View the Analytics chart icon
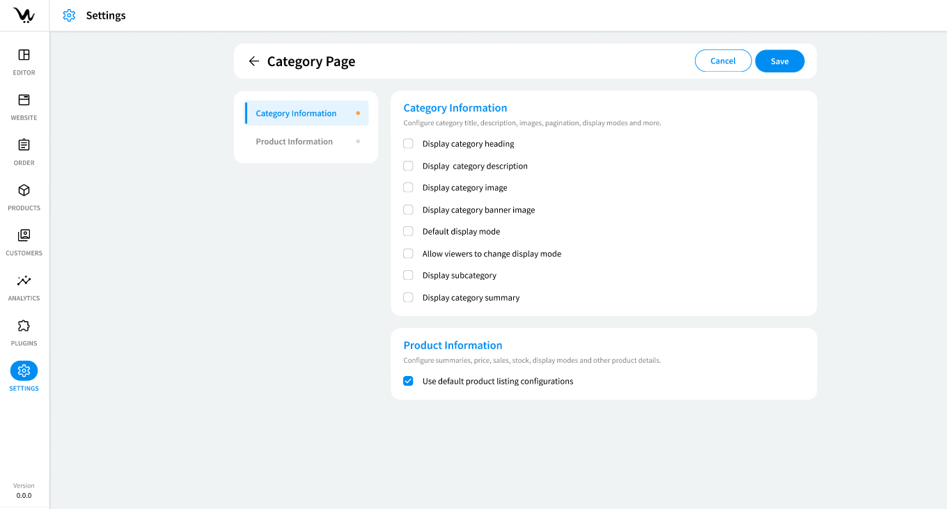Viewport: 947px width, 509px height. click(x=24, y=281)
